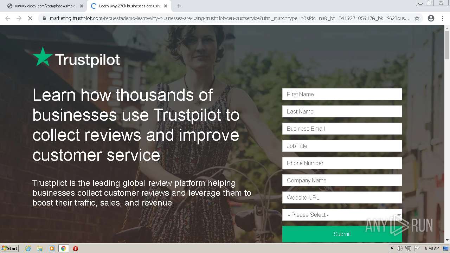The image size is (450, 253).
Task: Open the Chrome profile avatar menu
Action: (x=431, y=18)
